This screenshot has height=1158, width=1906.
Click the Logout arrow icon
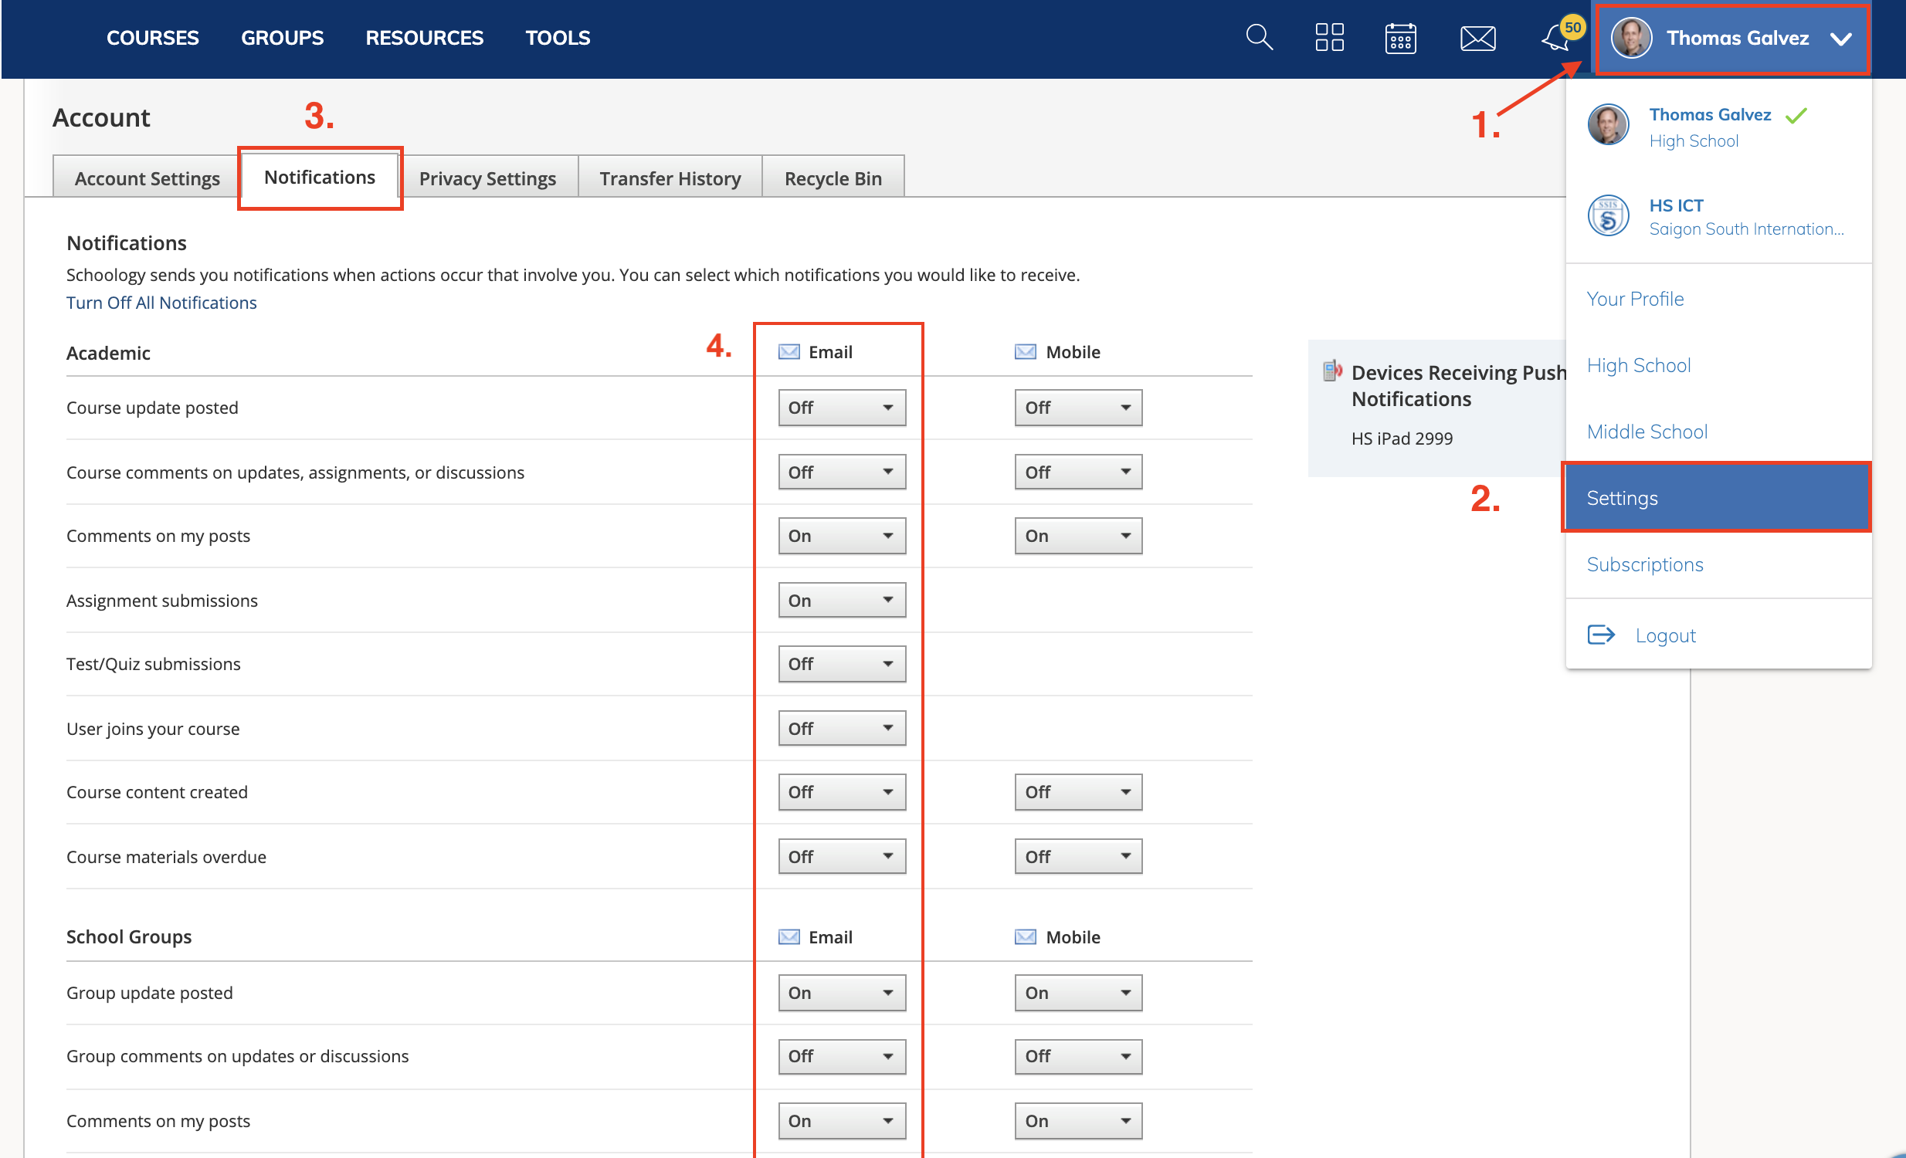click(x=1600, y=635)
